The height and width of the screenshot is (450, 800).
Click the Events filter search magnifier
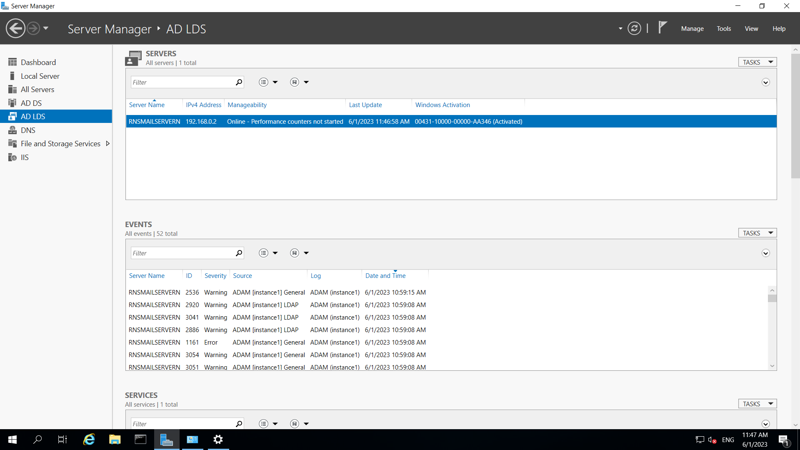pyautogui.click(x=239, y=253)
